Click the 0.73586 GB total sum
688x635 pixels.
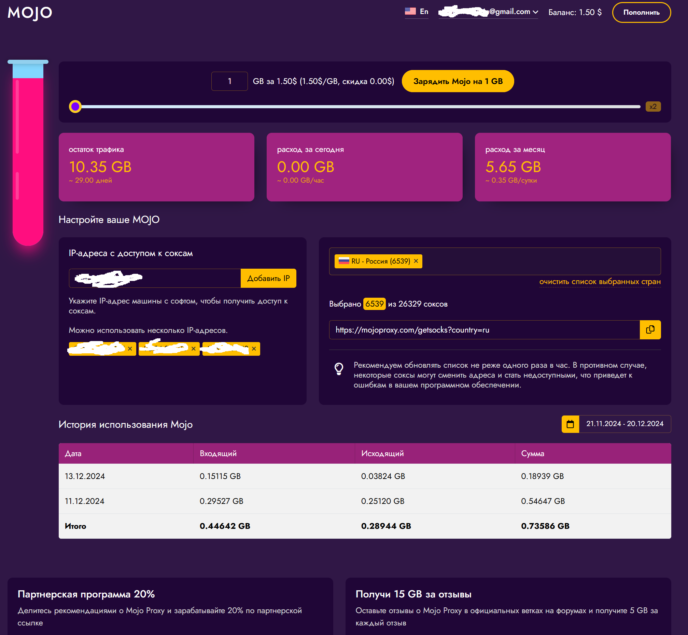545,526
